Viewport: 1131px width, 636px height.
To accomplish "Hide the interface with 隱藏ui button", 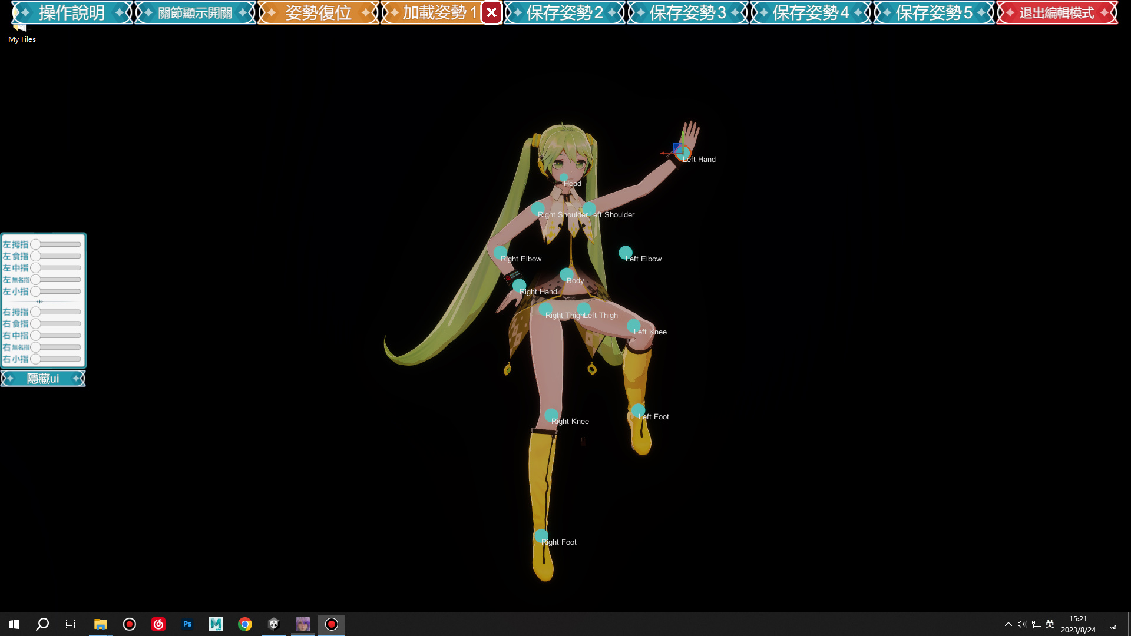I will click(x=43, y=379).
